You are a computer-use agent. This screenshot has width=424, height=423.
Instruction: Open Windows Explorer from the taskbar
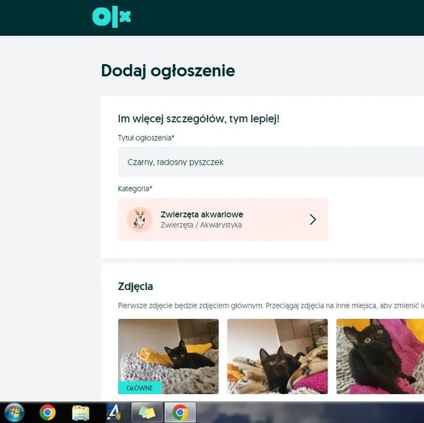(x=81, y=412)
